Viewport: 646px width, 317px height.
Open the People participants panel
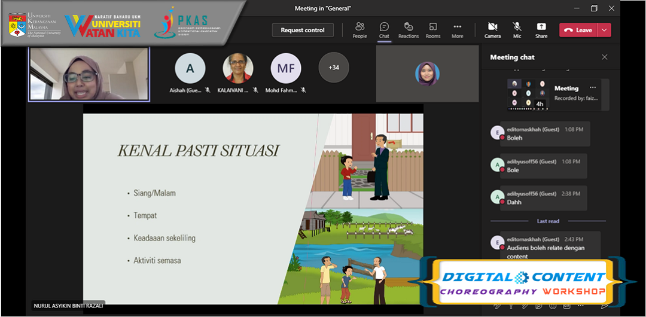pyautogui.click(x=359, y=30)
